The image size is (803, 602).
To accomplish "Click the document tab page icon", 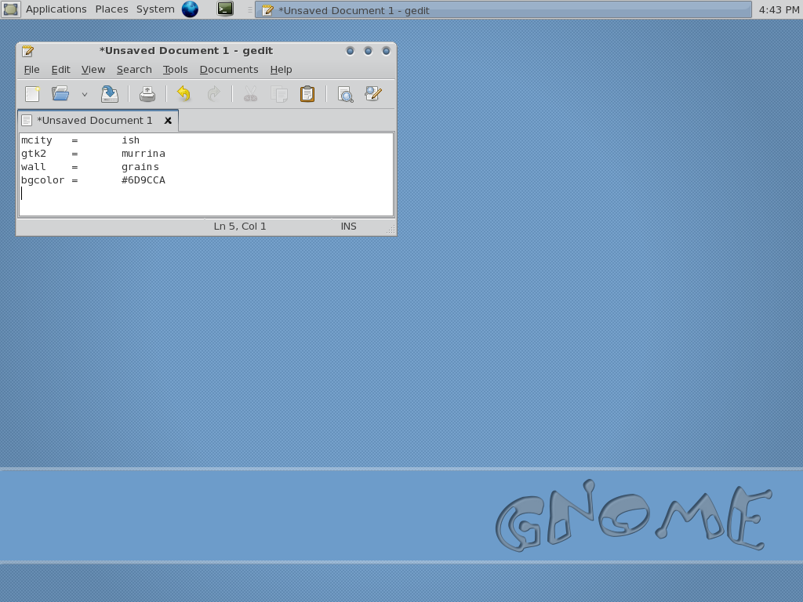I will pos(27,120).
